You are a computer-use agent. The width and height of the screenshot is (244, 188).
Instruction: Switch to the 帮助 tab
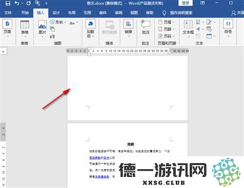(x=150, y=13)
